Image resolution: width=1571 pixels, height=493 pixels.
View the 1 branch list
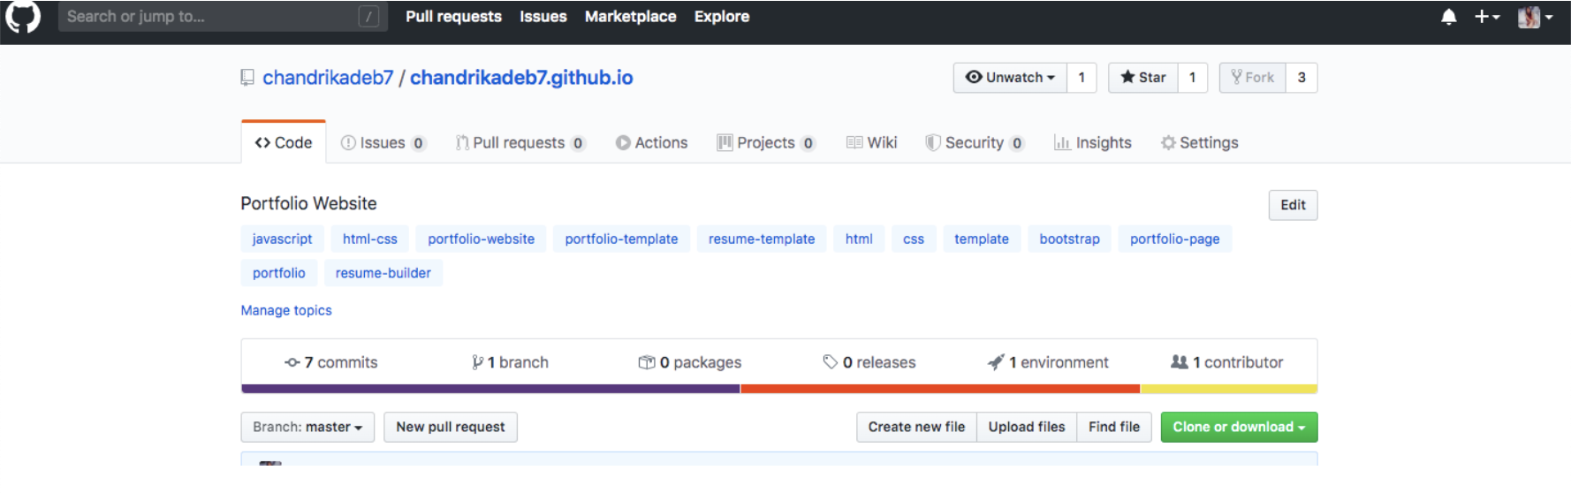[511, 362]
